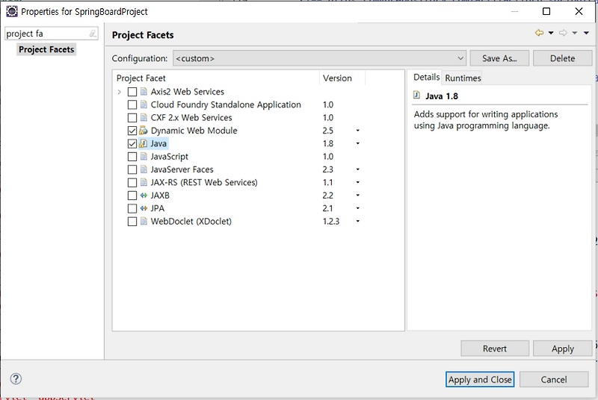Click the preferences filter text field

[x=45, y=34]
